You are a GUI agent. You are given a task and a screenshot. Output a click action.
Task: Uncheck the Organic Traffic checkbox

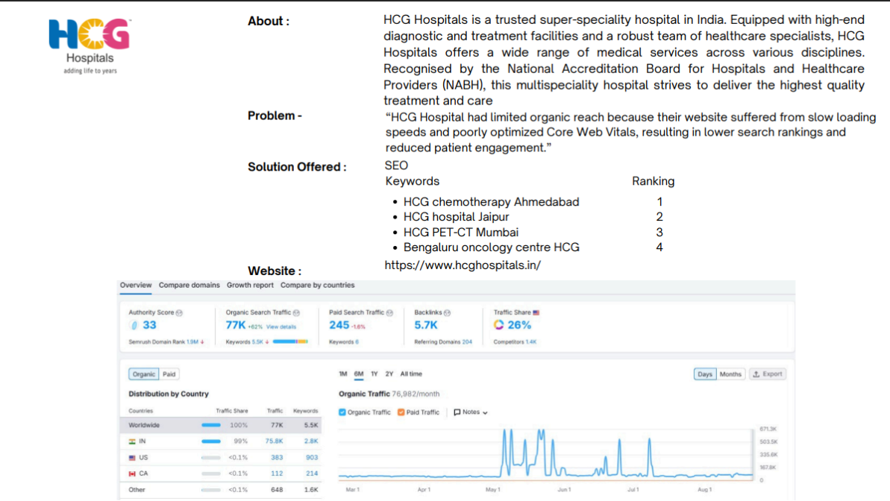tap(342, 412)
